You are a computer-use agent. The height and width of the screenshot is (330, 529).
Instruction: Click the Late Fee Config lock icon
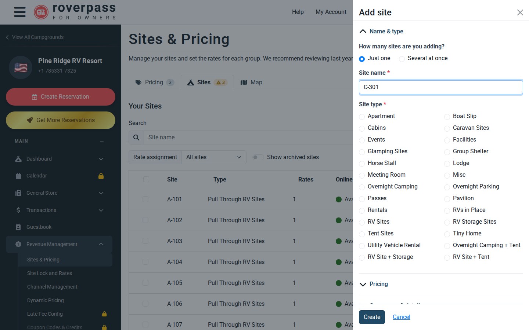(104, 314)
